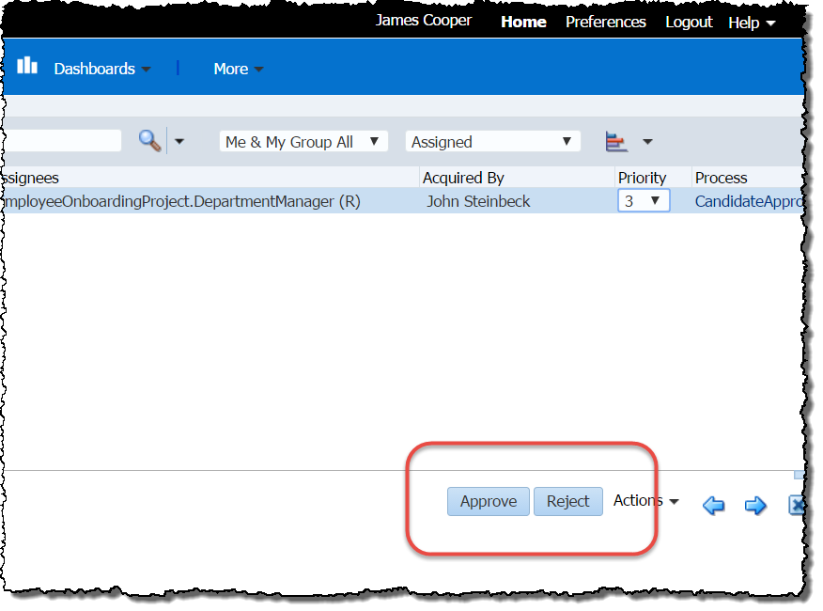Open the Me & My Group All filter
823x611 pixels.
coord(303,142)
